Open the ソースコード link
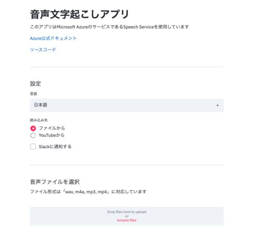The width and height of the screenshot is (258, 244). [43, 50]
